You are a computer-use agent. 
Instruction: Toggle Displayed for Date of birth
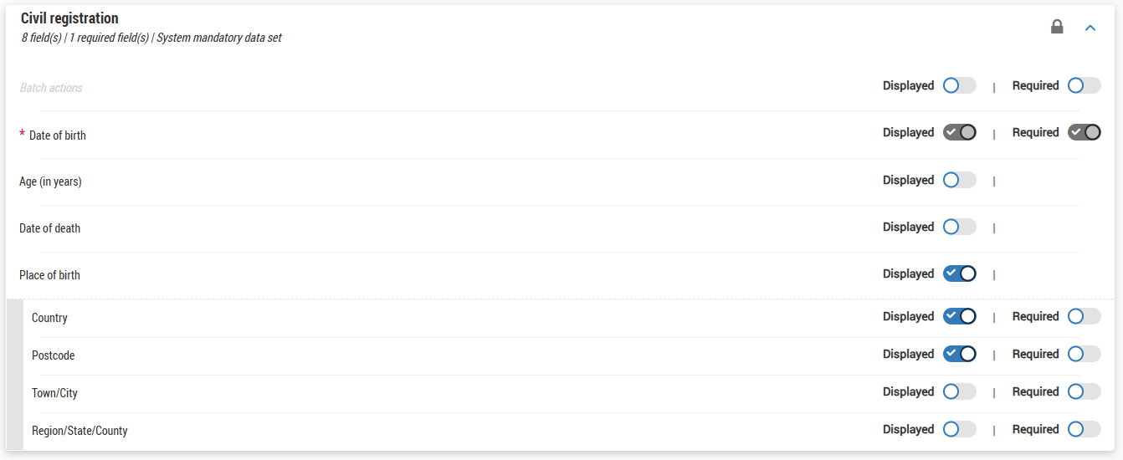959,132
